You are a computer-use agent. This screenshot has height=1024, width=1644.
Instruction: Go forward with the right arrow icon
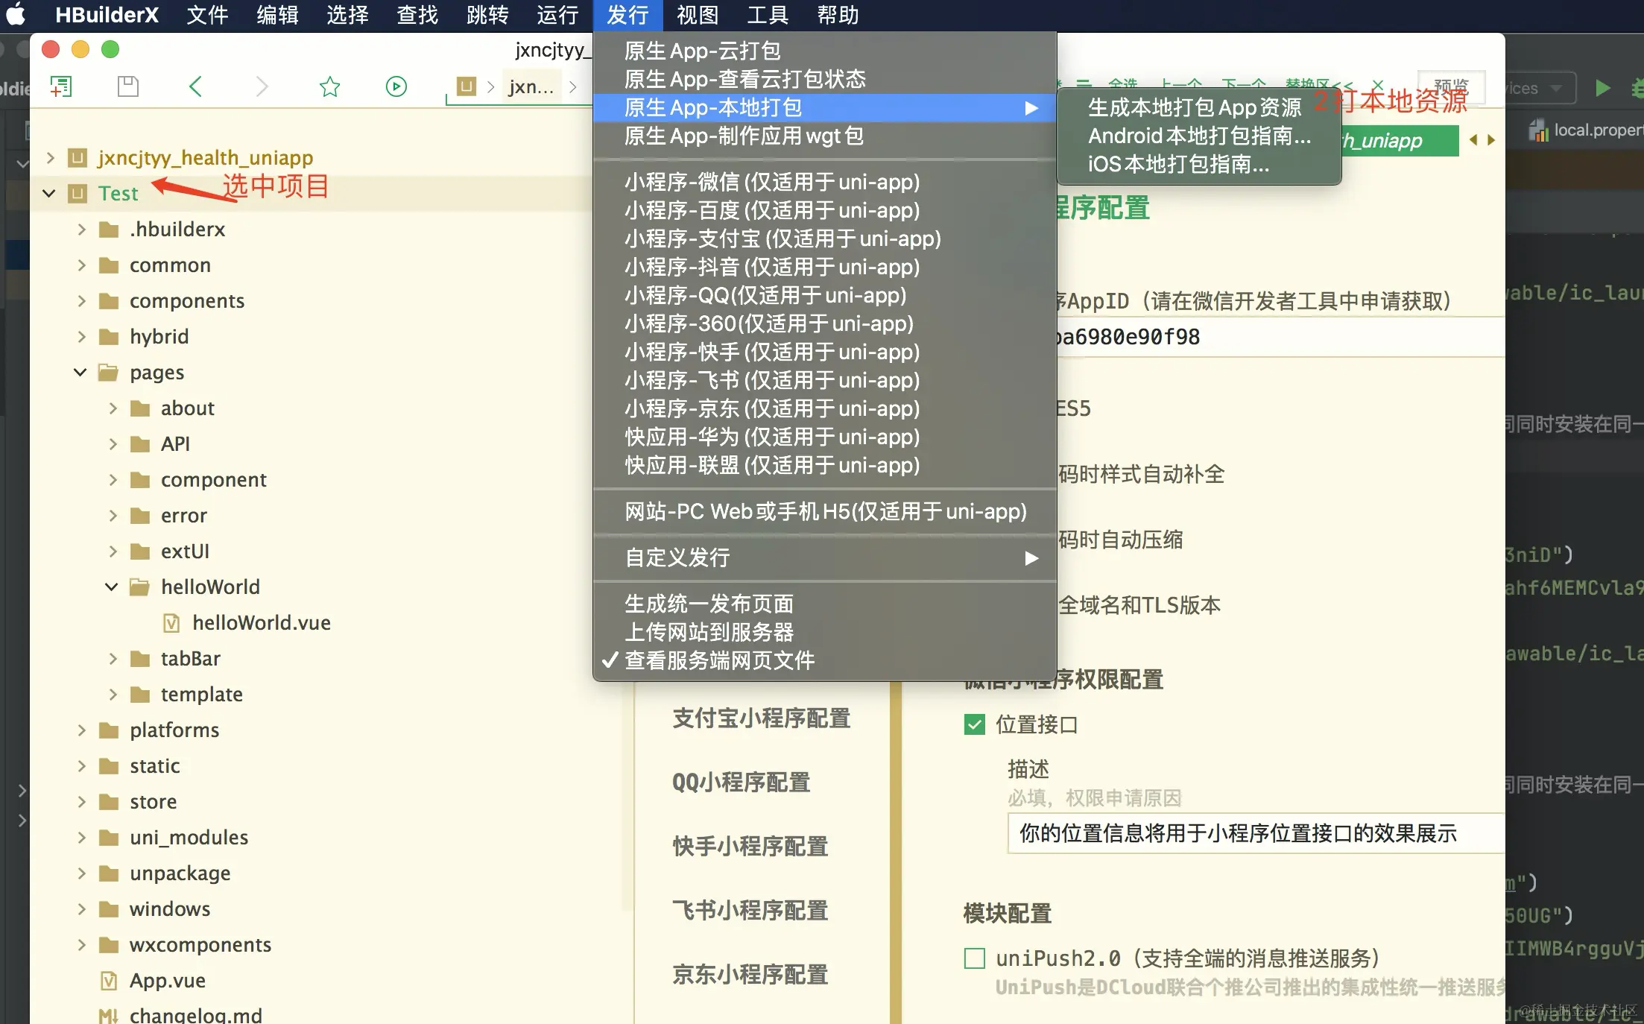pos(262,86)
